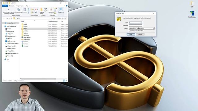This screenshot has width=198, height=111.
Task: Click the Explorer forward arrow
Action: (x=7, y=18)
